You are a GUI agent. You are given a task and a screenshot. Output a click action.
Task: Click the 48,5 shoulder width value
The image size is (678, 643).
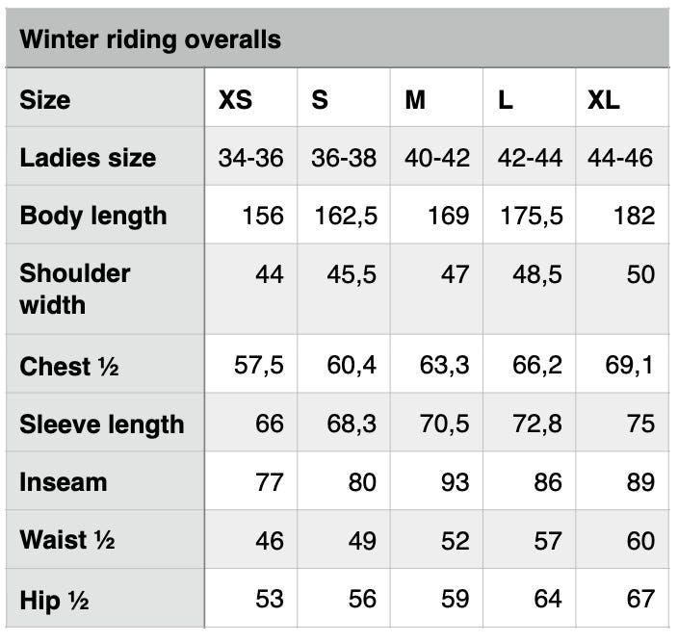(x=537, y=274)
